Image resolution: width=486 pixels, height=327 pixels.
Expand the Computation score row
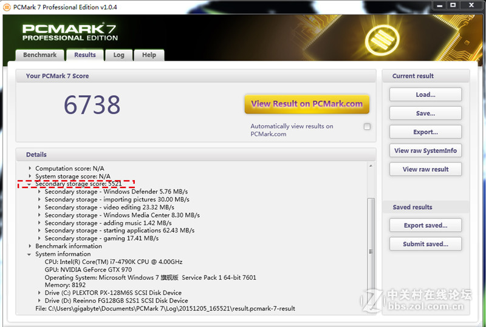(x=30, y=168)
